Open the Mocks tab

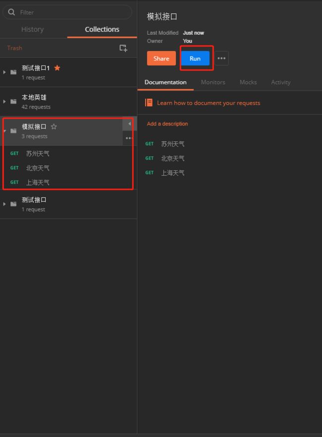[248, 82]
